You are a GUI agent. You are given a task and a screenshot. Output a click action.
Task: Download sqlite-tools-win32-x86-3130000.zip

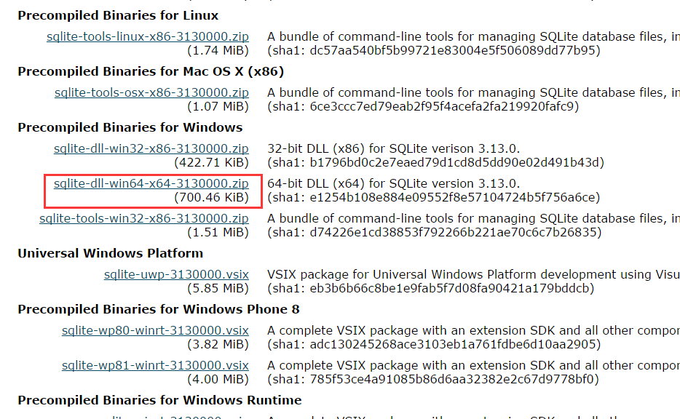pyautogui.click(x=144, y=218)
